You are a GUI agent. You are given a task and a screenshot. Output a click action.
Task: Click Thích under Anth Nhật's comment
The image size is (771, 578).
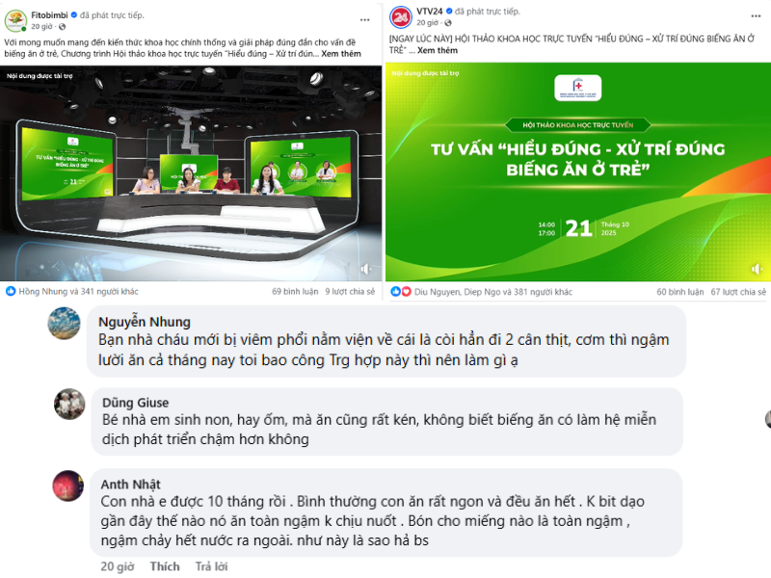pos(165,566)
